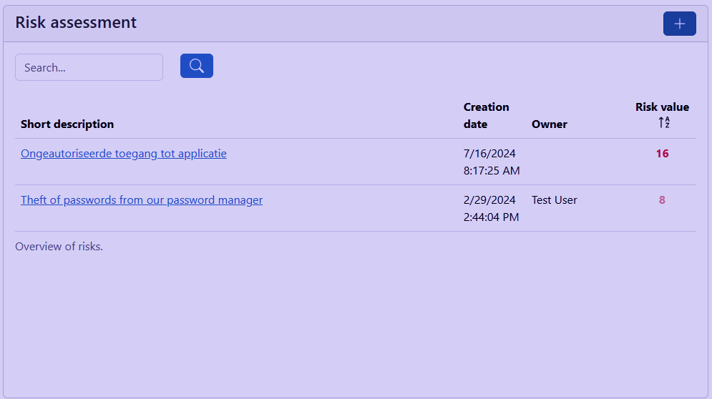Open the Ongeautoriseerde toegang tot applicatie link
The width and height of the screenshot is (712, 399).
[124, 153]
